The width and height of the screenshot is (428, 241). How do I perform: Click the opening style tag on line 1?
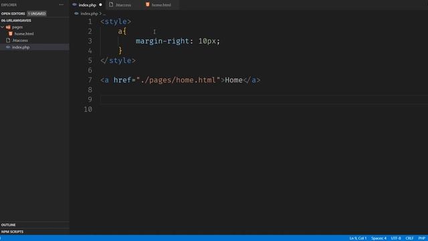116,21
